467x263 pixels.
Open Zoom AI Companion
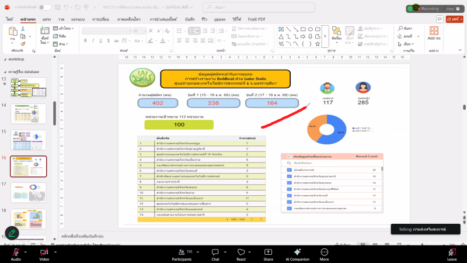[x=297, y=251]
